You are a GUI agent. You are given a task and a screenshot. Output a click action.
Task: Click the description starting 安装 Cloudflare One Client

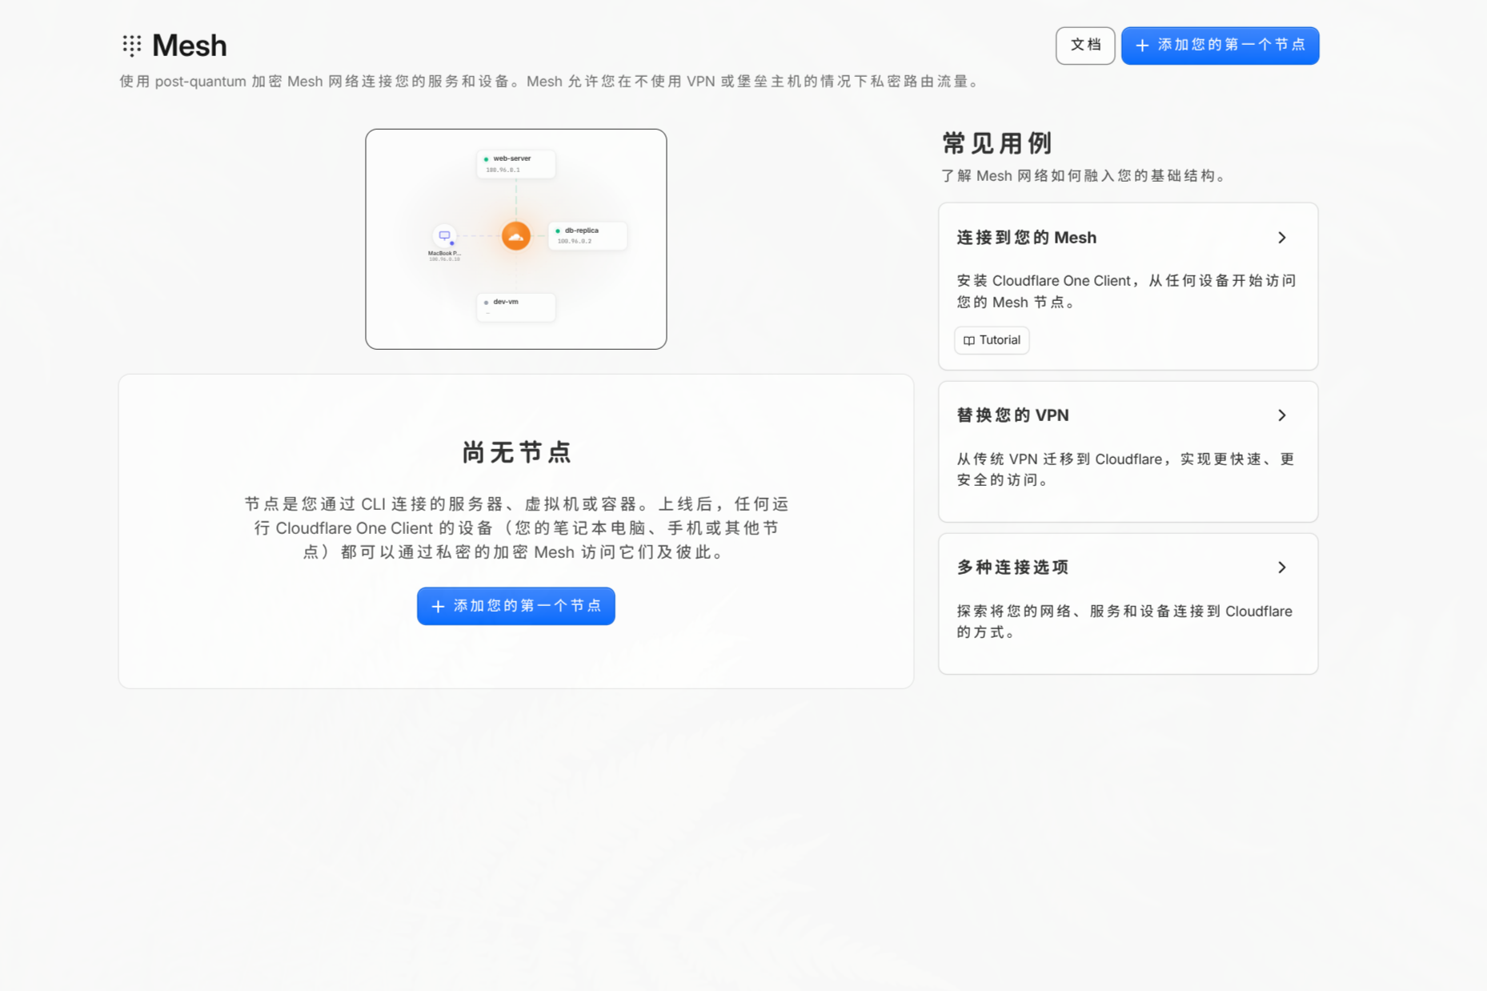(x=1127, y=291)
